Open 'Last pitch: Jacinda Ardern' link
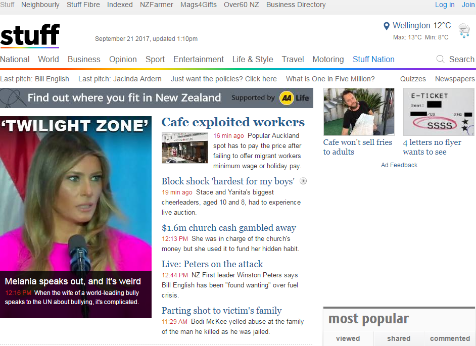 pyautogui.click(x=120, y=79)
